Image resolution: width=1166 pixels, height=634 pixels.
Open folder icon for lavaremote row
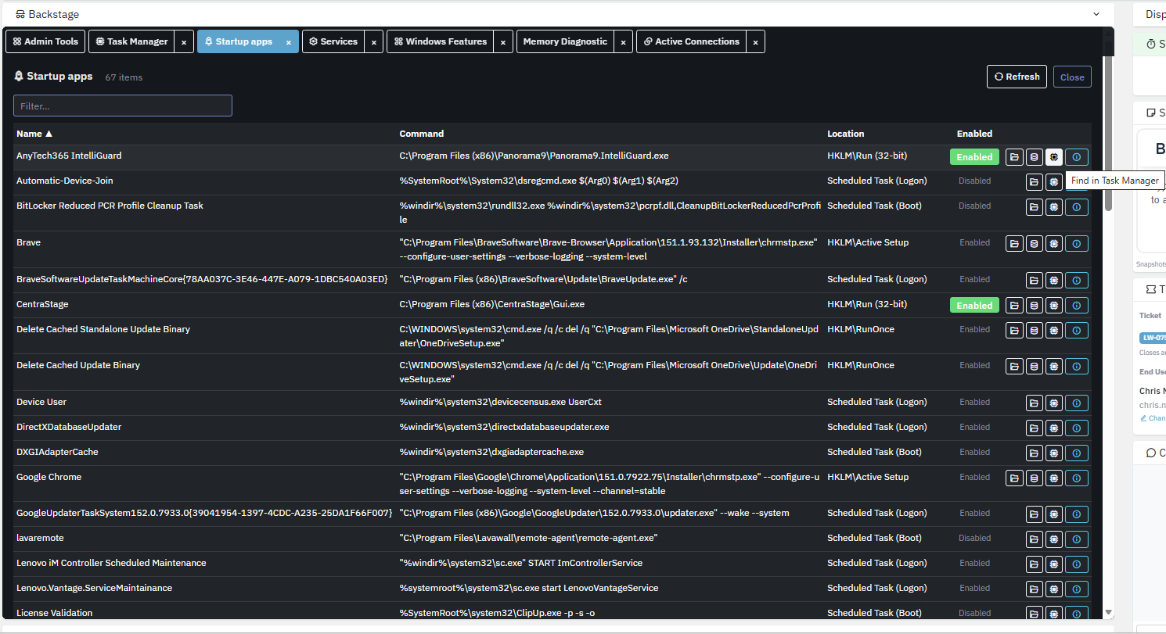pos(1034,539)
